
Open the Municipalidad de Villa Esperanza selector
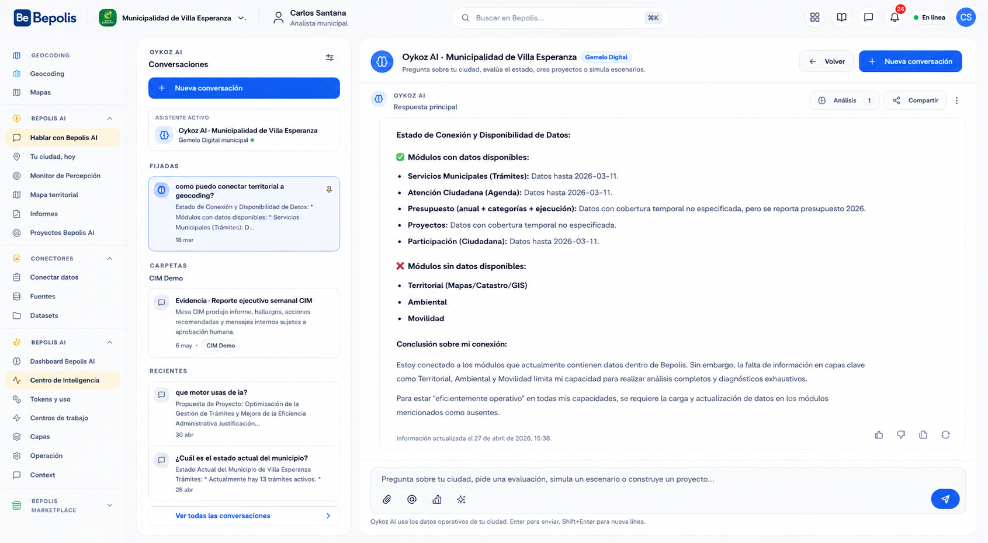(172, 18)
